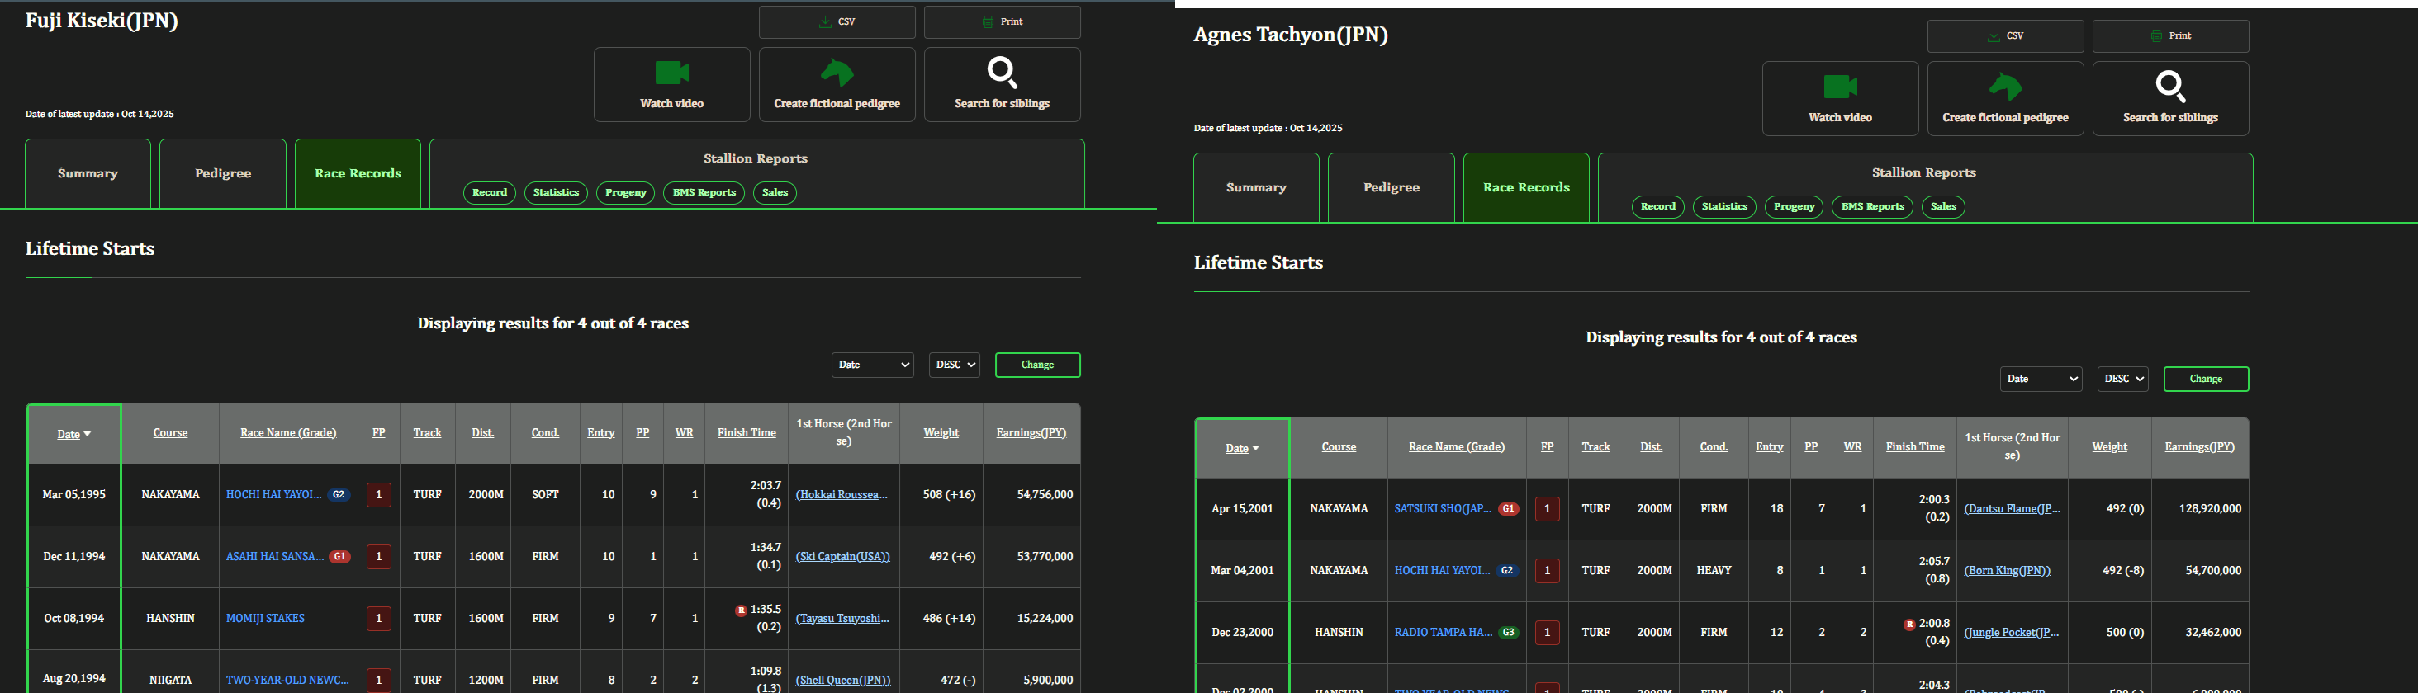Click the G1 badge on Satsuki Sho race row
The height and width of the screenshot is (693, 2418).
point(1509,509)
